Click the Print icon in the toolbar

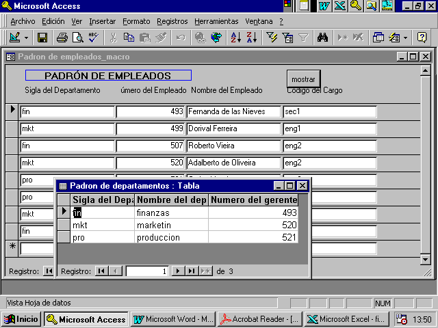[x=62, y=38]
